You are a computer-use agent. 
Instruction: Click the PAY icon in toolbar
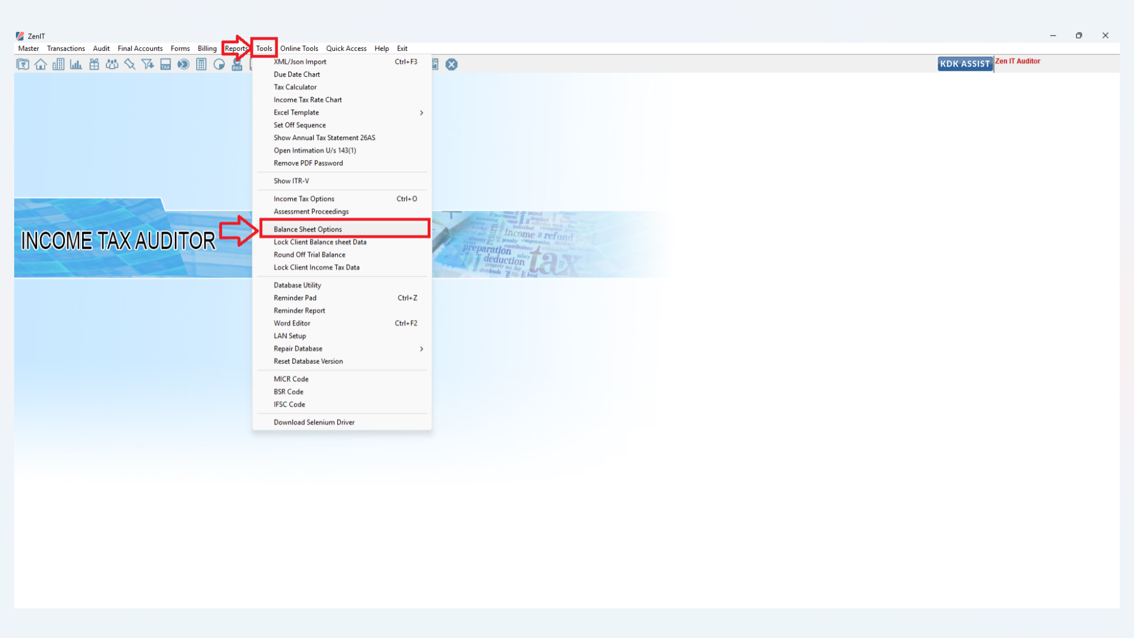click(x=237, y=65)
